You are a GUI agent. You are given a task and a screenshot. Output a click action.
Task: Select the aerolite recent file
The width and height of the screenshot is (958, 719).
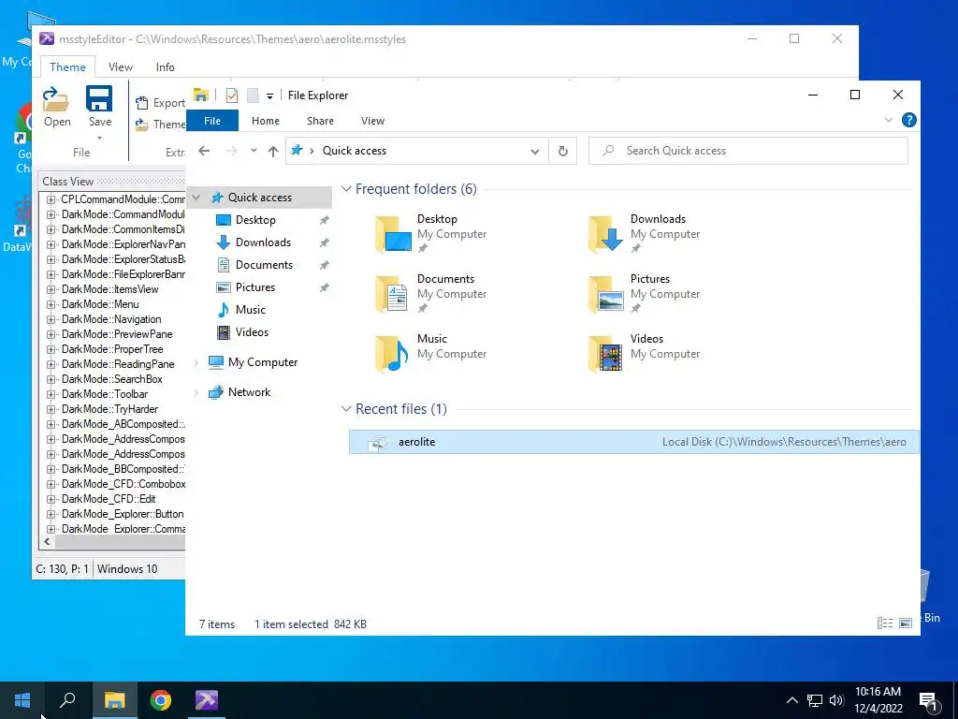[x=633, y=442]
